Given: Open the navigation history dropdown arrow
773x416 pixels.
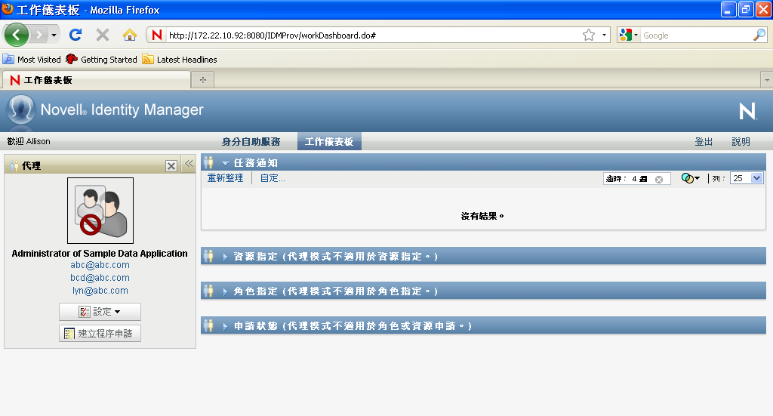Looking at the screenshot, I should pos(54,35).
